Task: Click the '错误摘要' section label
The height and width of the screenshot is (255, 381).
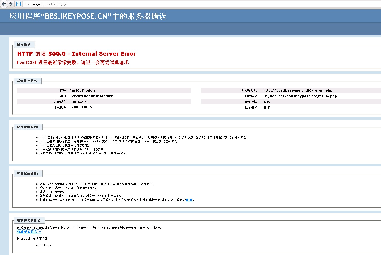Action: [x=24, y=45]
